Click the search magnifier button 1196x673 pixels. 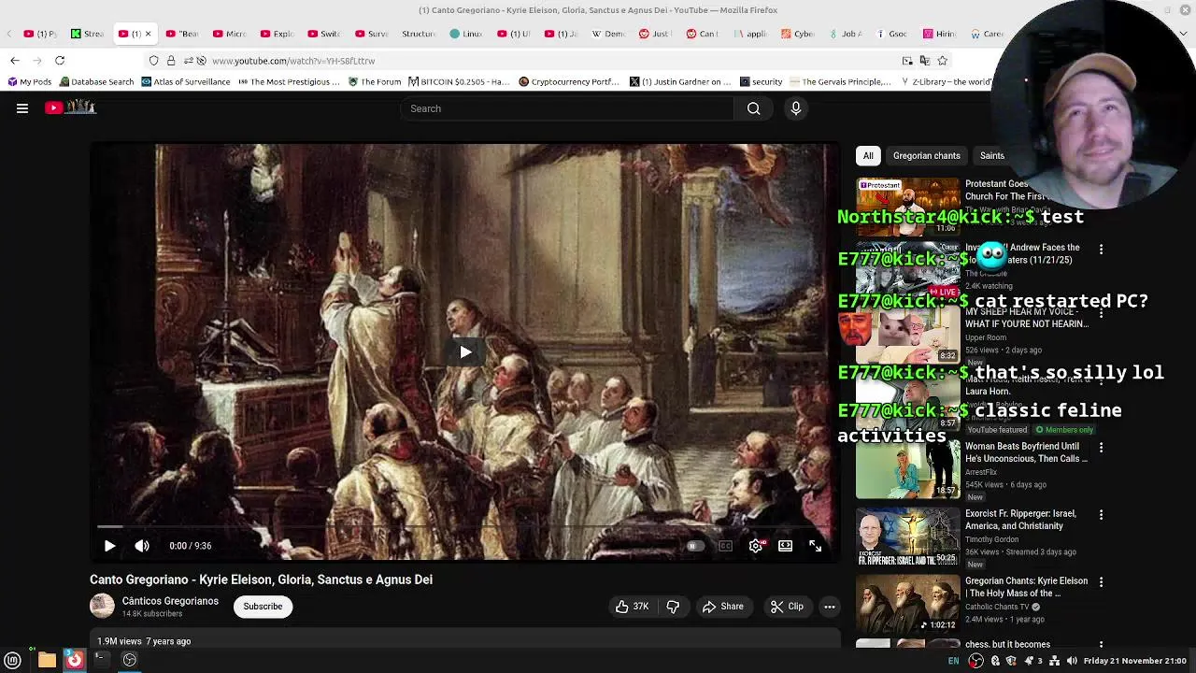[x=753, y=108]
